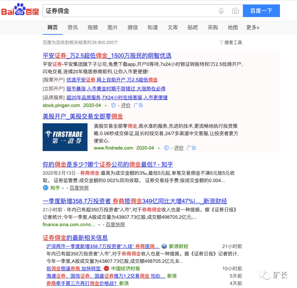Click the camera image-search icon in search box

point(235,11)
